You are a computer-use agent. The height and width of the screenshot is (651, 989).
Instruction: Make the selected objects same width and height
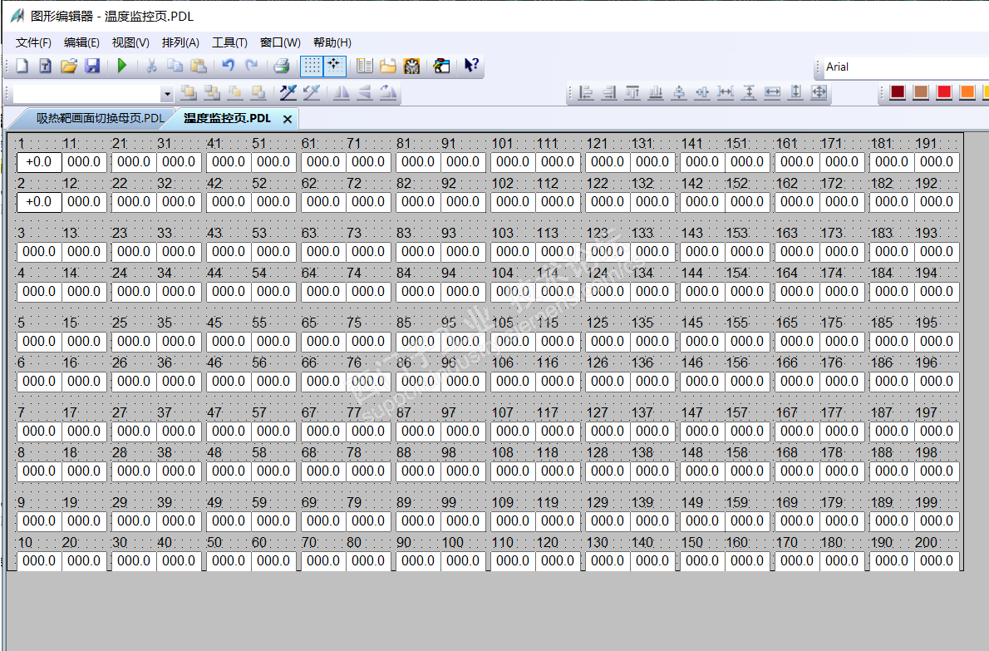[x=819, y=93]
